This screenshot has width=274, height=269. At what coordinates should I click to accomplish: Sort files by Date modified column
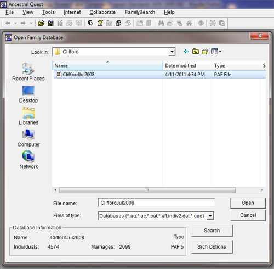click(x=187, y=65)
